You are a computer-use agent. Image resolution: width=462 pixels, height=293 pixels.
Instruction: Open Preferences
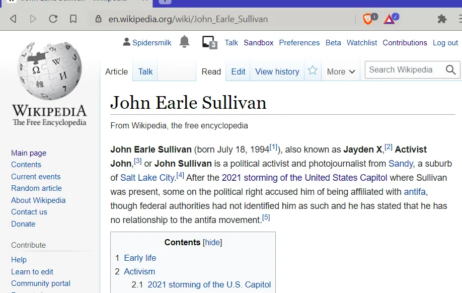299,43
